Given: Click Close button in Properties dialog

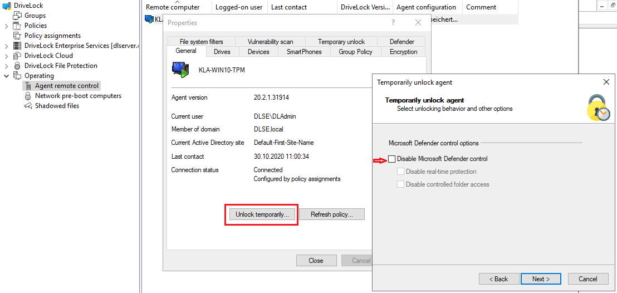Looking at the screenshot, I should tap(316, 260).
